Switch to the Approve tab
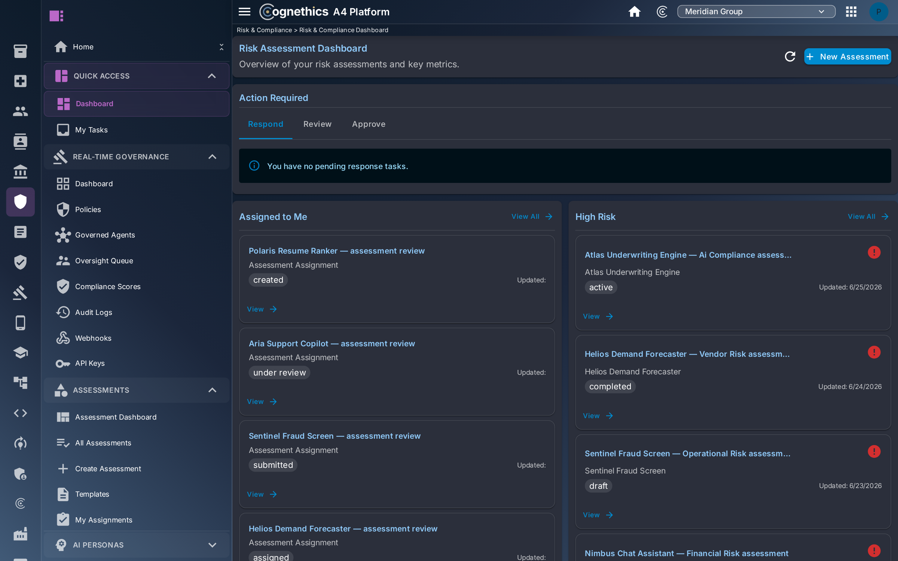Viewport: 898px width, 561px height. (x=369, y=124)
